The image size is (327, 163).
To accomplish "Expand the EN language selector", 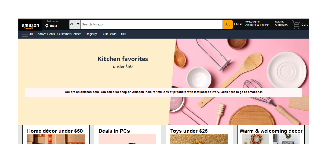I will (x=238, y=24).
